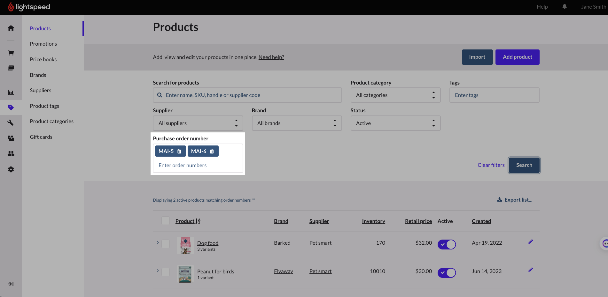Remove the MAI-6 order number tag
The image size is (608, 297).
(212, 151)
